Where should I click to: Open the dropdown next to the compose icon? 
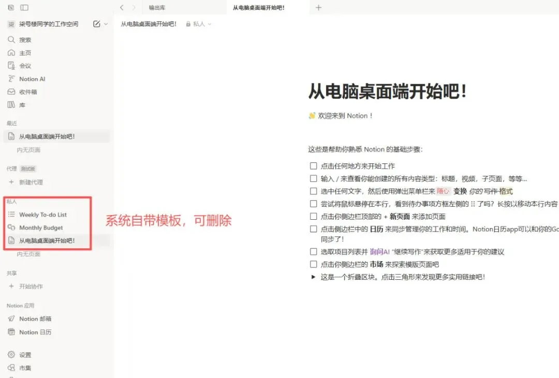[x=106, y=24]
